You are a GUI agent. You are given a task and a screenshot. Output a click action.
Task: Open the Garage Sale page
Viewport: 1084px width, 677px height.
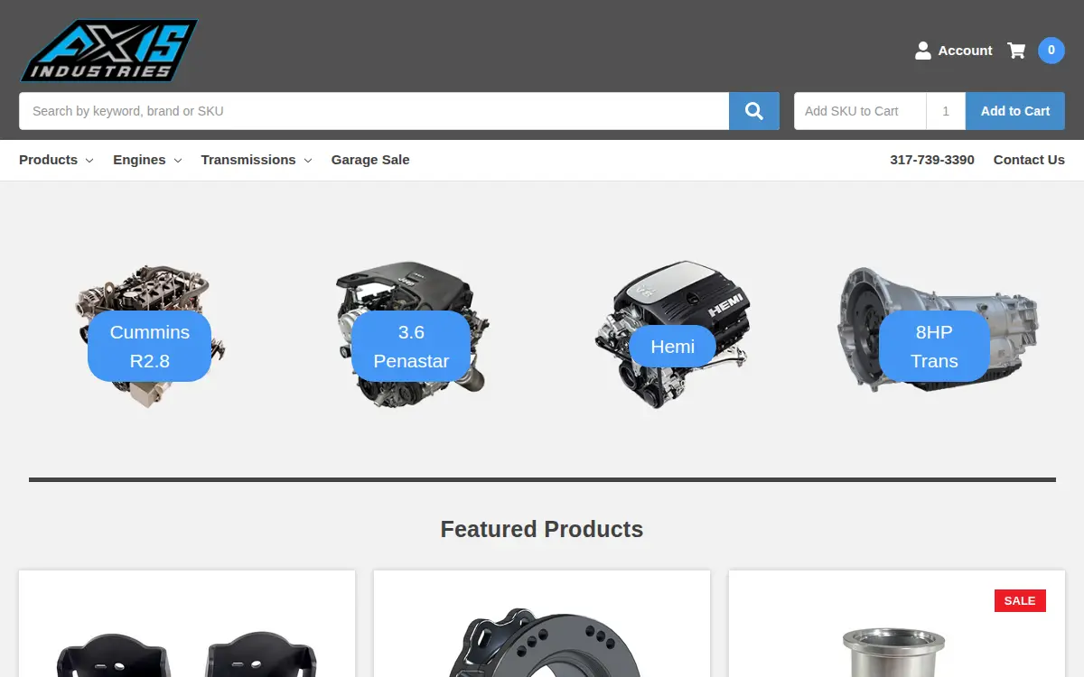(370, 160)
